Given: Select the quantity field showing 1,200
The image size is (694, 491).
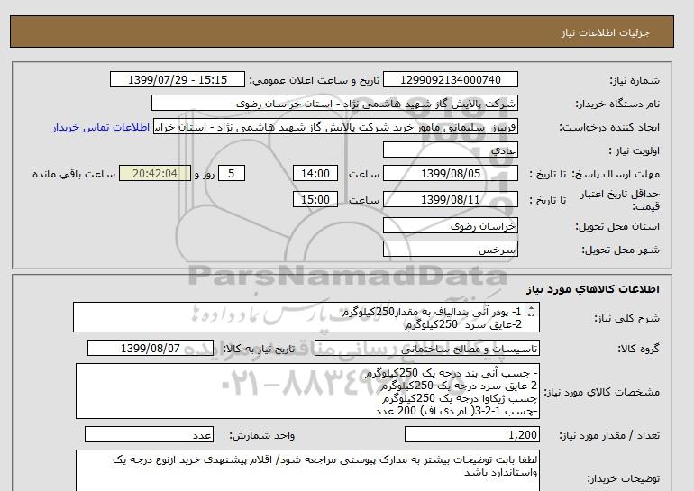Looking at the screenshot, I should tap(465, 435).
